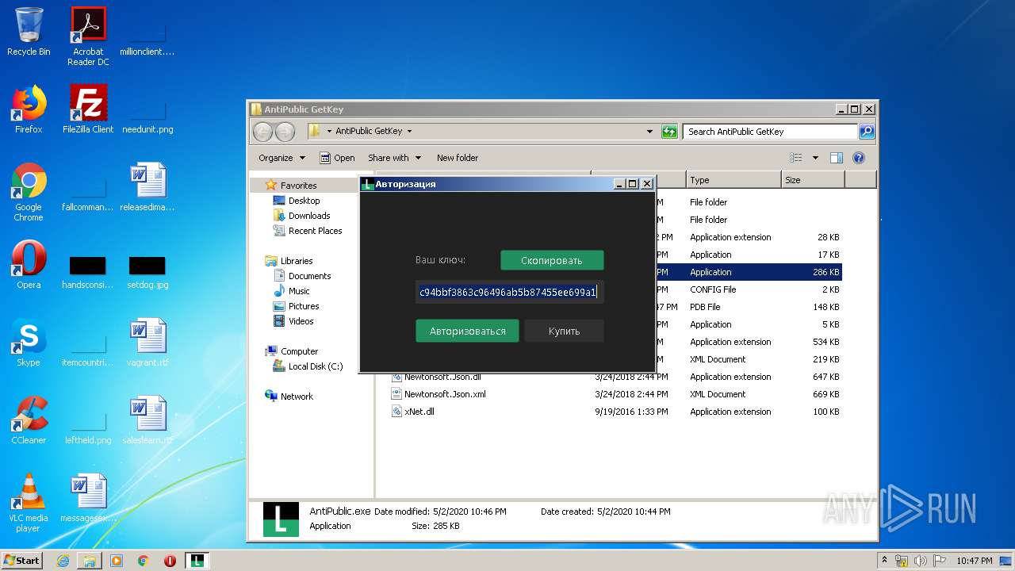
Task: Click the search magnifier button
Action: click(x=867, y=132)
